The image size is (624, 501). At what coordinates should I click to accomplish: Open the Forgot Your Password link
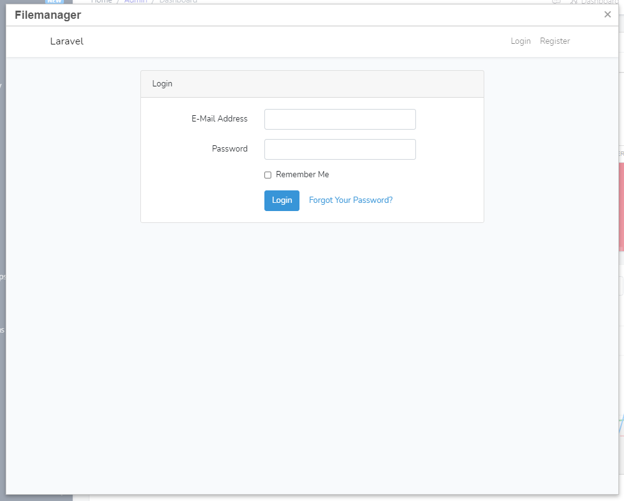351,200
